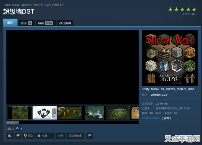Click the 分享 share button
The width and height of the screenshot is (202, 145).
click(x=61, y=136)
